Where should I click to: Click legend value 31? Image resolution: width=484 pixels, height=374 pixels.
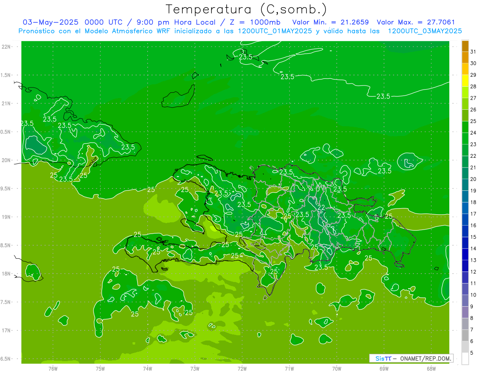pos(473,52)
